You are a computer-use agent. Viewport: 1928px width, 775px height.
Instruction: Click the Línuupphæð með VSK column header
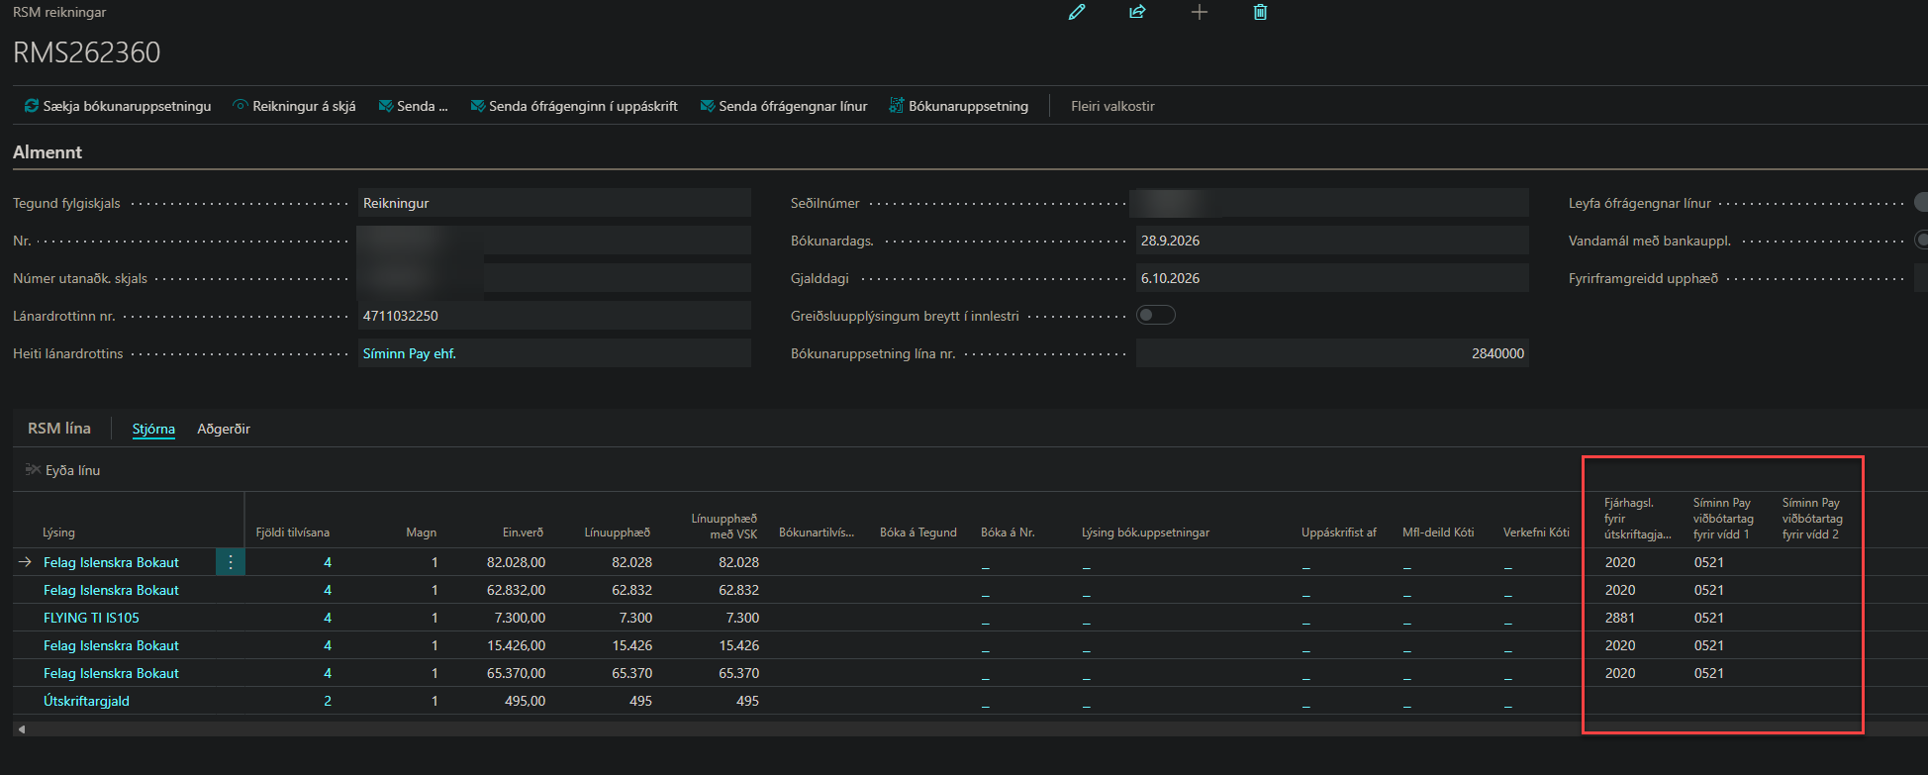click(724, 527)
